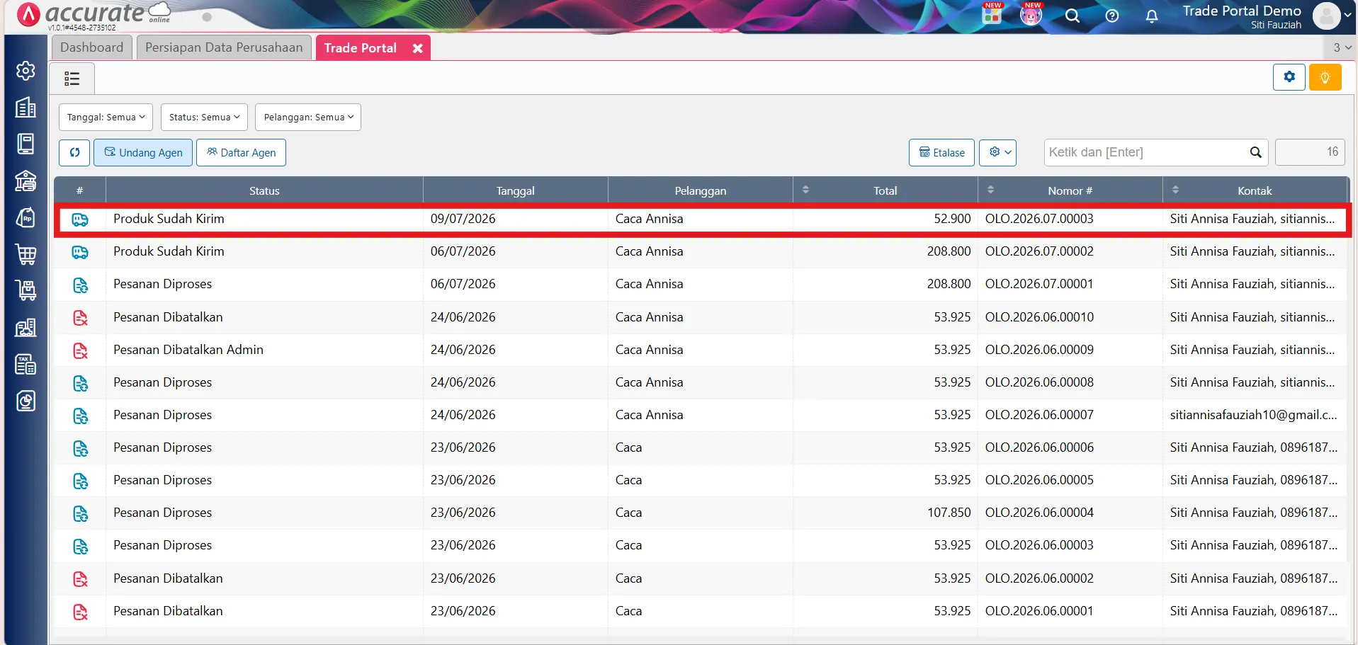Screen dimensions: 1358x645
Task: Click the truck icon for order OLO.2026.07.00002
Action: pyautogui.click(x=80, y=252)
